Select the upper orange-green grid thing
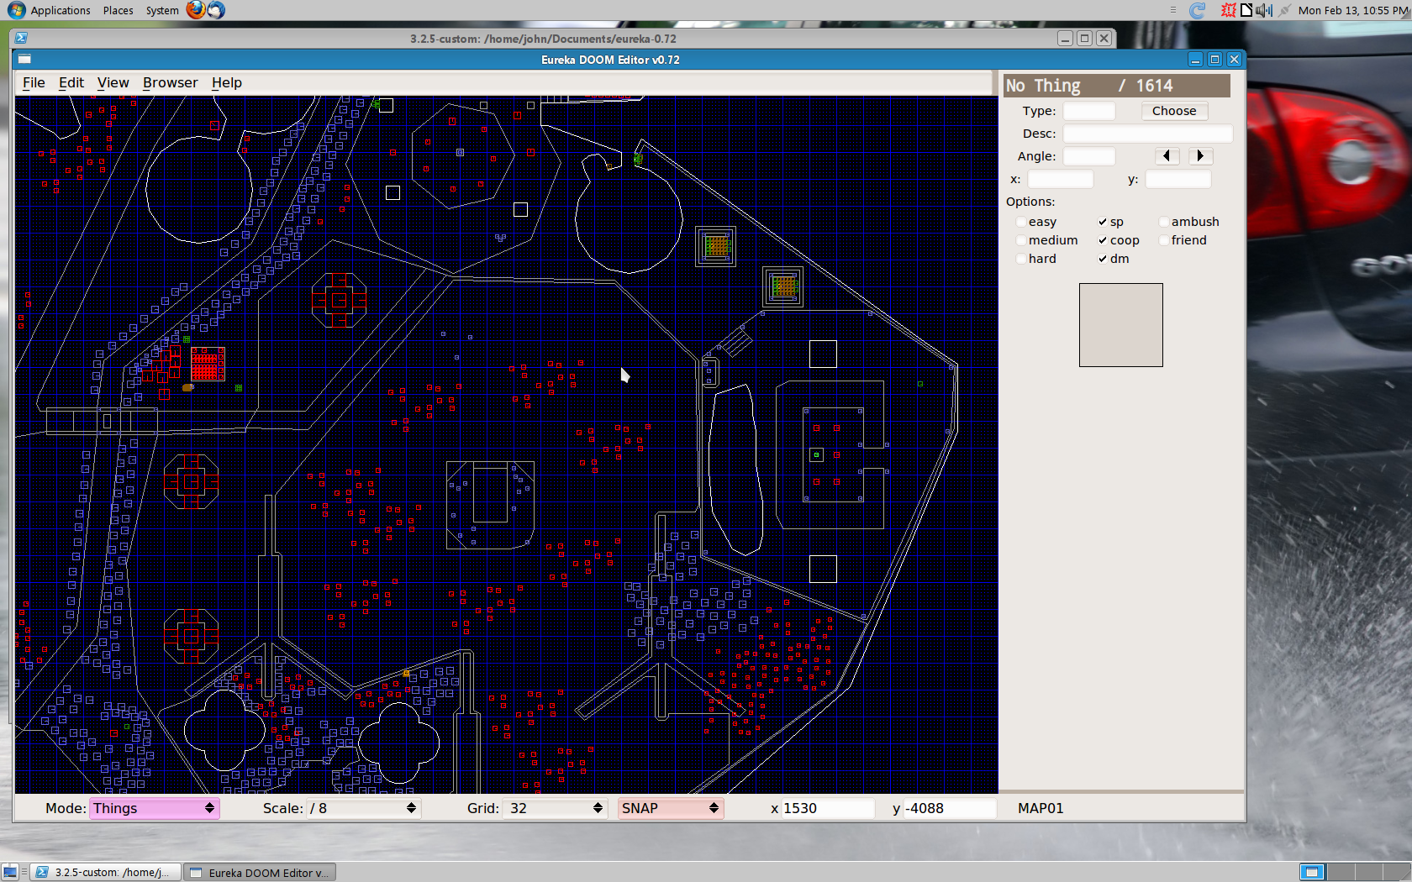1412x882 pixels. click(716, 246)
